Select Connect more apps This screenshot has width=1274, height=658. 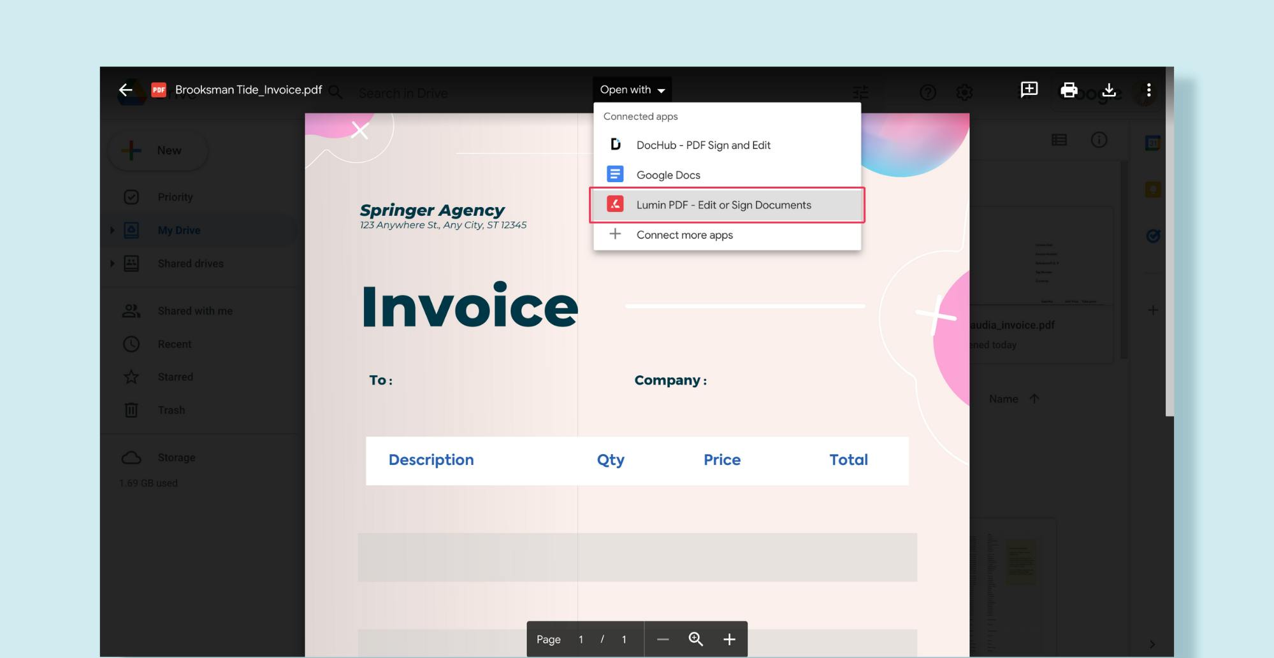tap(727, 235)
